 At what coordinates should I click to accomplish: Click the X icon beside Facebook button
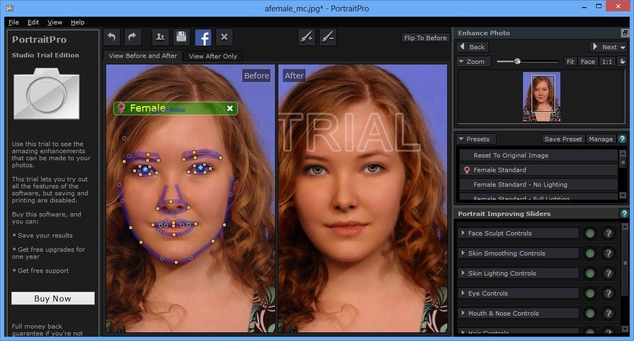tap(224, 37)
